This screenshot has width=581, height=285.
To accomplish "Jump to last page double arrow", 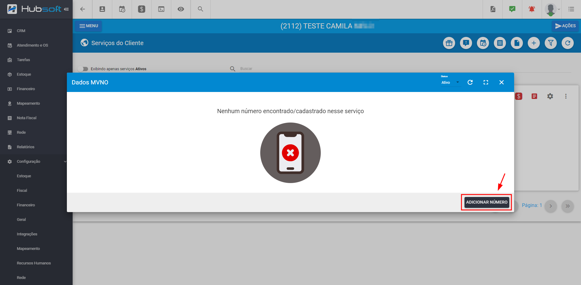I will click(568, 206).
